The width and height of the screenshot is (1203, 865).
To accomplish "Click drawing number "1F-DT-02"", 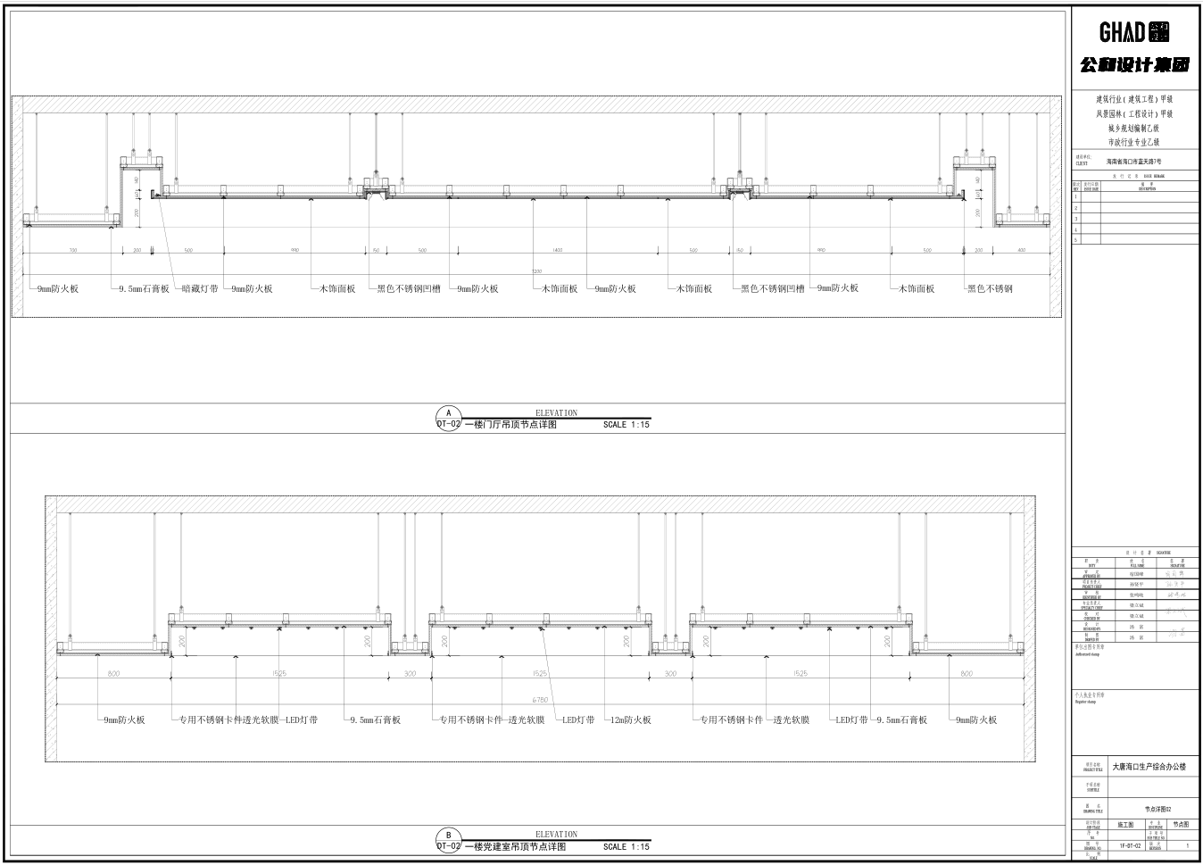I will tap(1129, 844).
